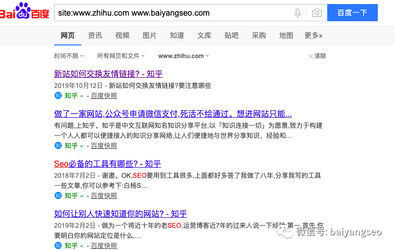Click Zhihu icon under 如何让别人快速知道 result

[x=58, y=245]
